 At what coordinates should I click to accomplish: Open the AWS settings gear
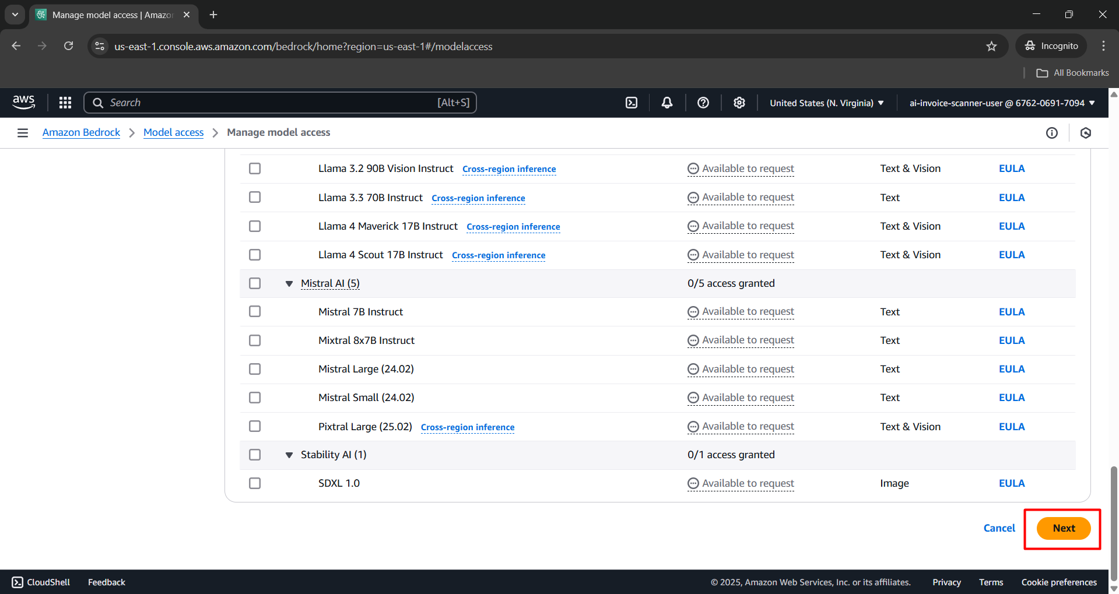(739, 103)
